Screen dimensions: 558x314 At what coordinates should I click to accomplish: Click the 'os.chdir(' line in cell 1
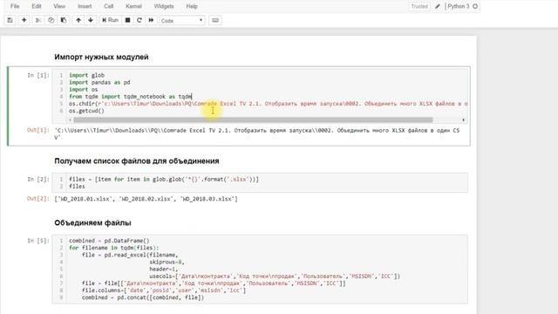(268, 104)
